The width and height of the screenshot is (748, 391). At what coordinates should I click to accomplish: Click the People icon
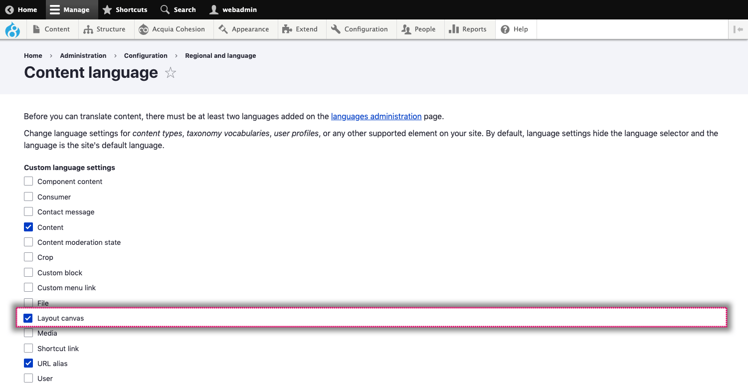click(406, 29)
